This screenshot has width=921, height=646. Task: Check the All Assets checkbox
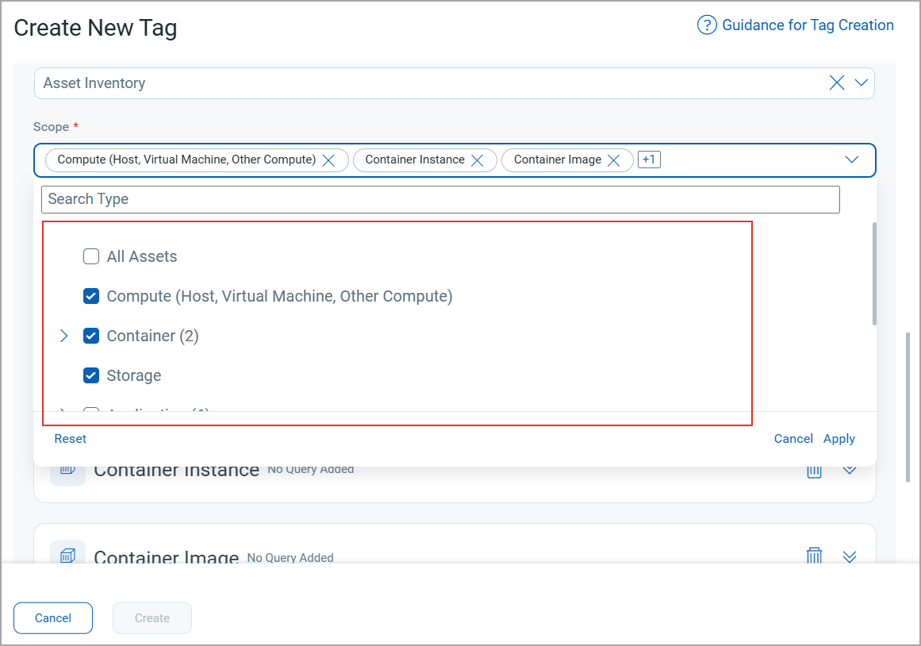(x=91, y=256)
